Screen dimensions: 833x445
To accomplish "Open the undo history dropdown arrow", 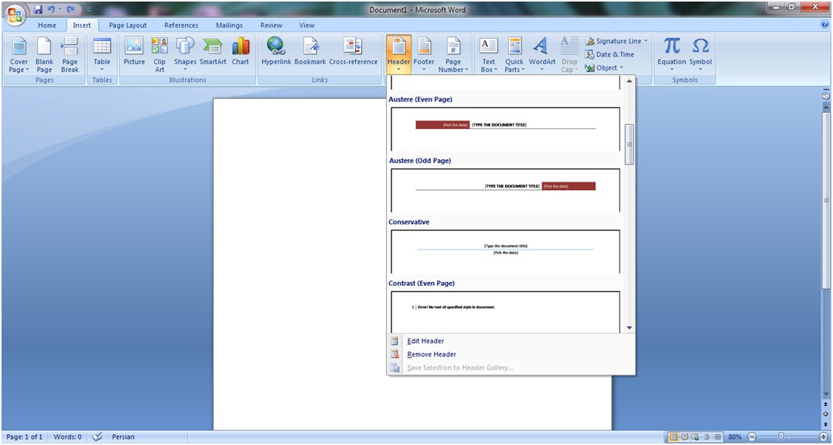I will (x=59, y=9).
